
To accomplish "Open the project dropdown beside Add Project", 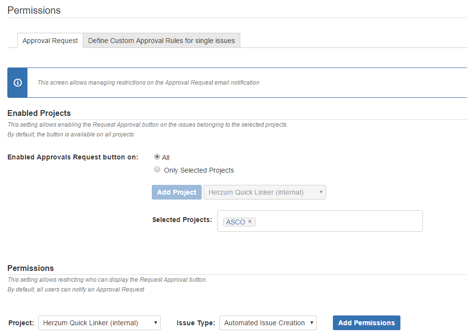I will [264, 192].
